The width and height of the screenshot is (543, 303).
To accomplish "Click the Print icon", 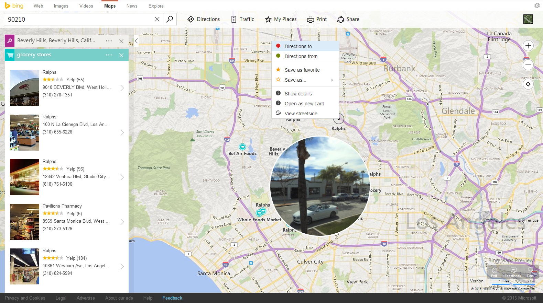I will (311, 19).
